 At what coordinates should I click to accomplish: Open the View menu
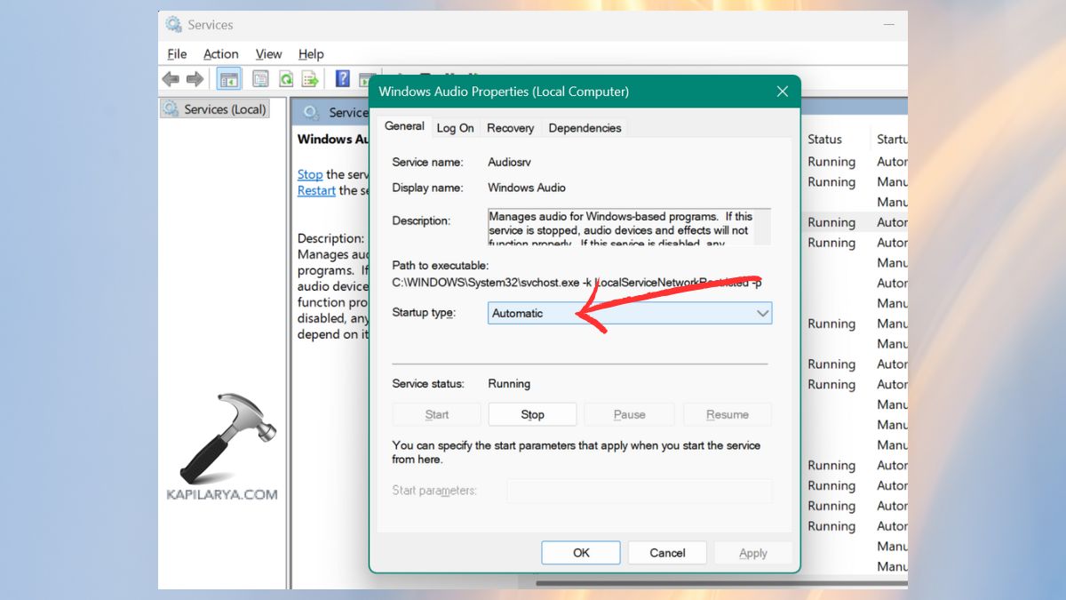click(268, 53)
